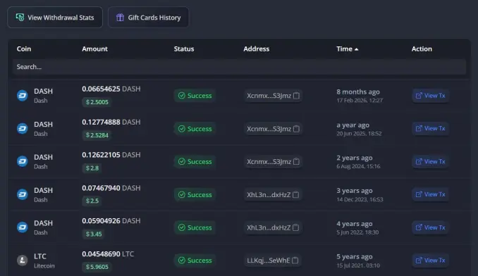478x276 pixels.
Task: Click the Litecoin coin icon
Action: coord(23,261)
